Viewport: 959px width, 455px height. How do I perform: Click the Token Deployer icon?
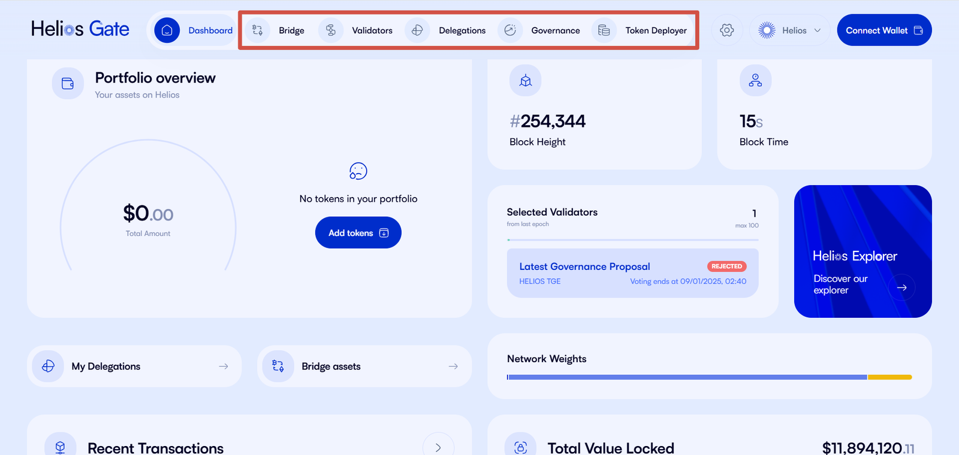pos(604,31)
